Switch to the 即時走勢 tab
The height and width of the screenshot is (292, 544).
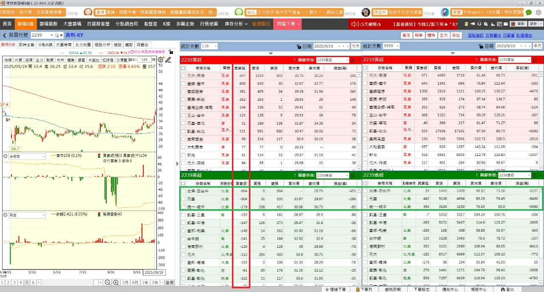point(26,45)
